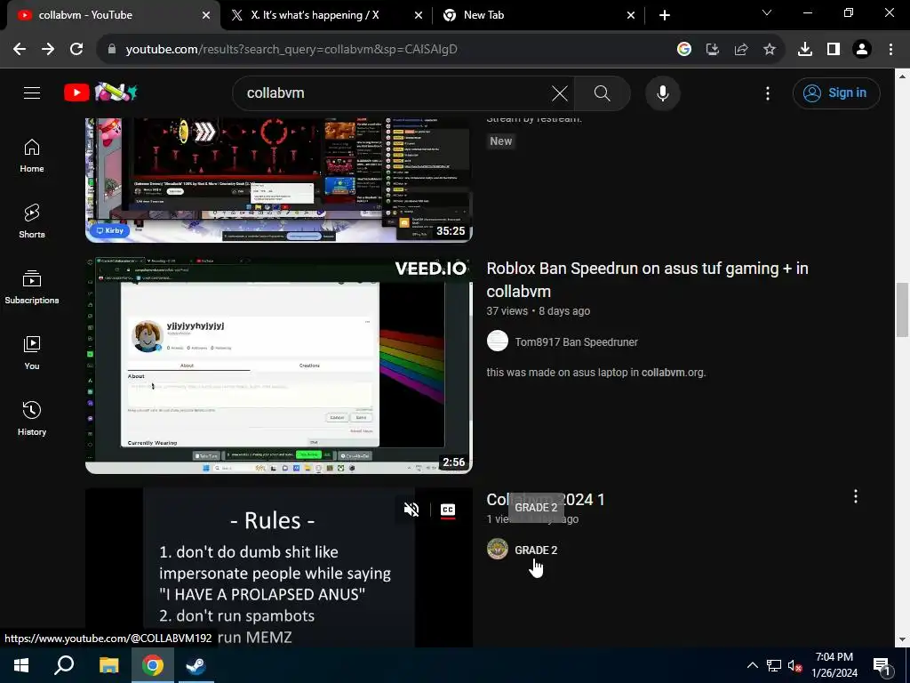910x683 pixels.
Task: Reload the YouTube page
Action: click(x=76, y=50)
